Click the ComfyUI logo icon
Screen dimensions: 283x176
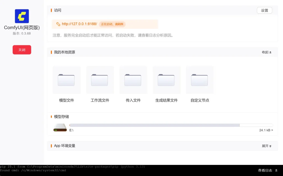coord(22,16)
